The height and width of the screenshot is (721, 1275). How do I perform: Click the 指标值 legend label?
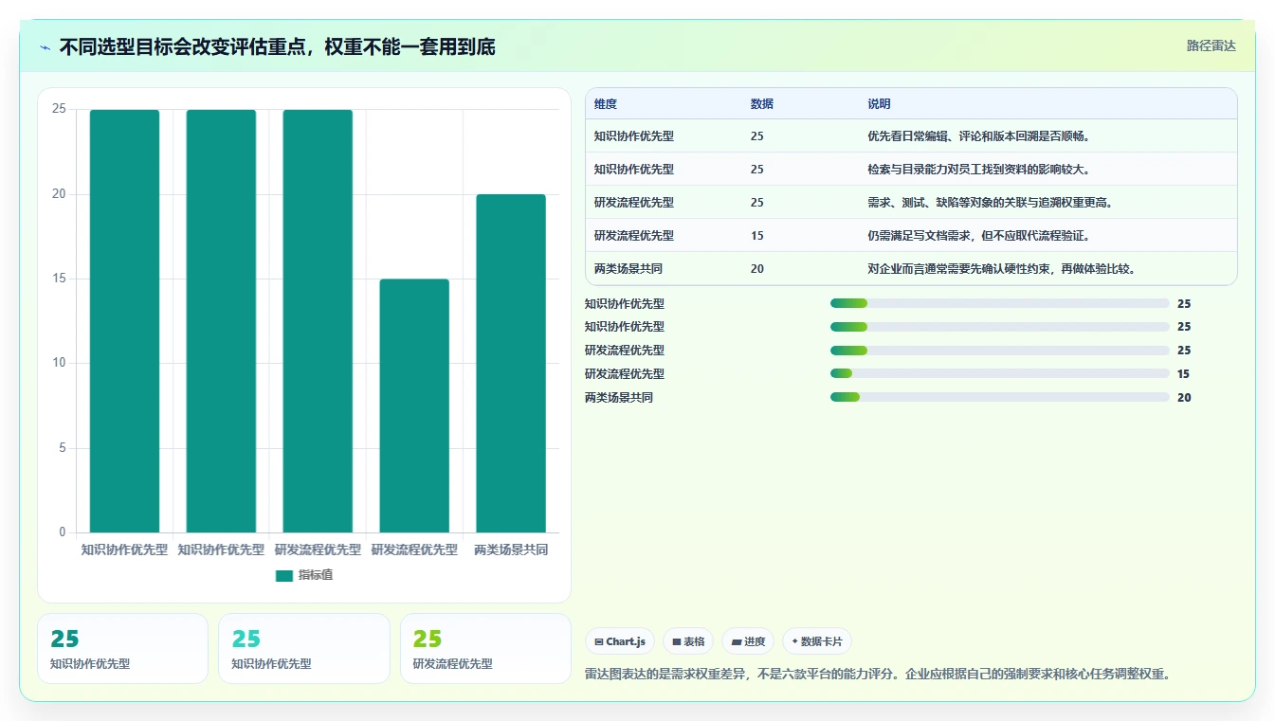(316, 576)
